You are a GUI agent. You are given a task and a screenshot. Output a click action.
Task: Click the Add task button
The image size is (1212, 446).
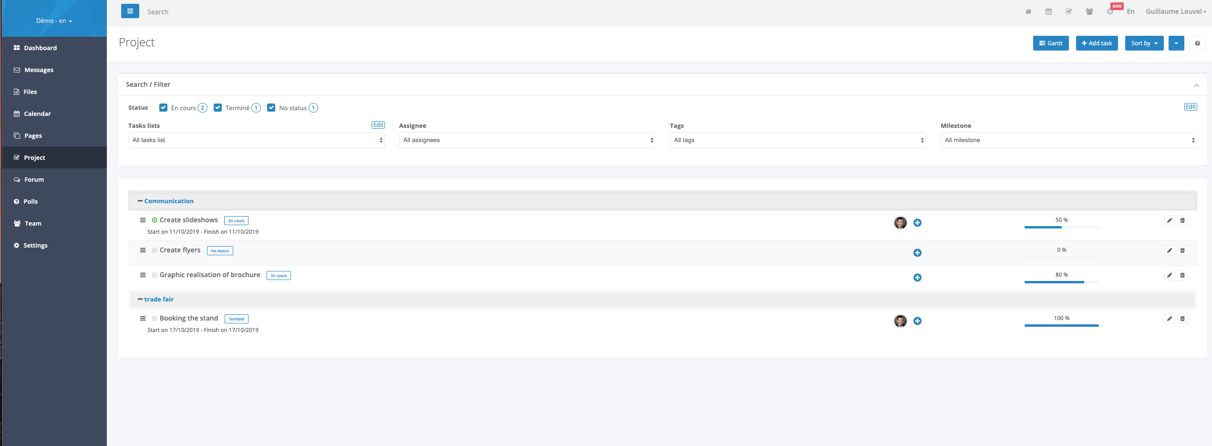[x=1097, y=43]
